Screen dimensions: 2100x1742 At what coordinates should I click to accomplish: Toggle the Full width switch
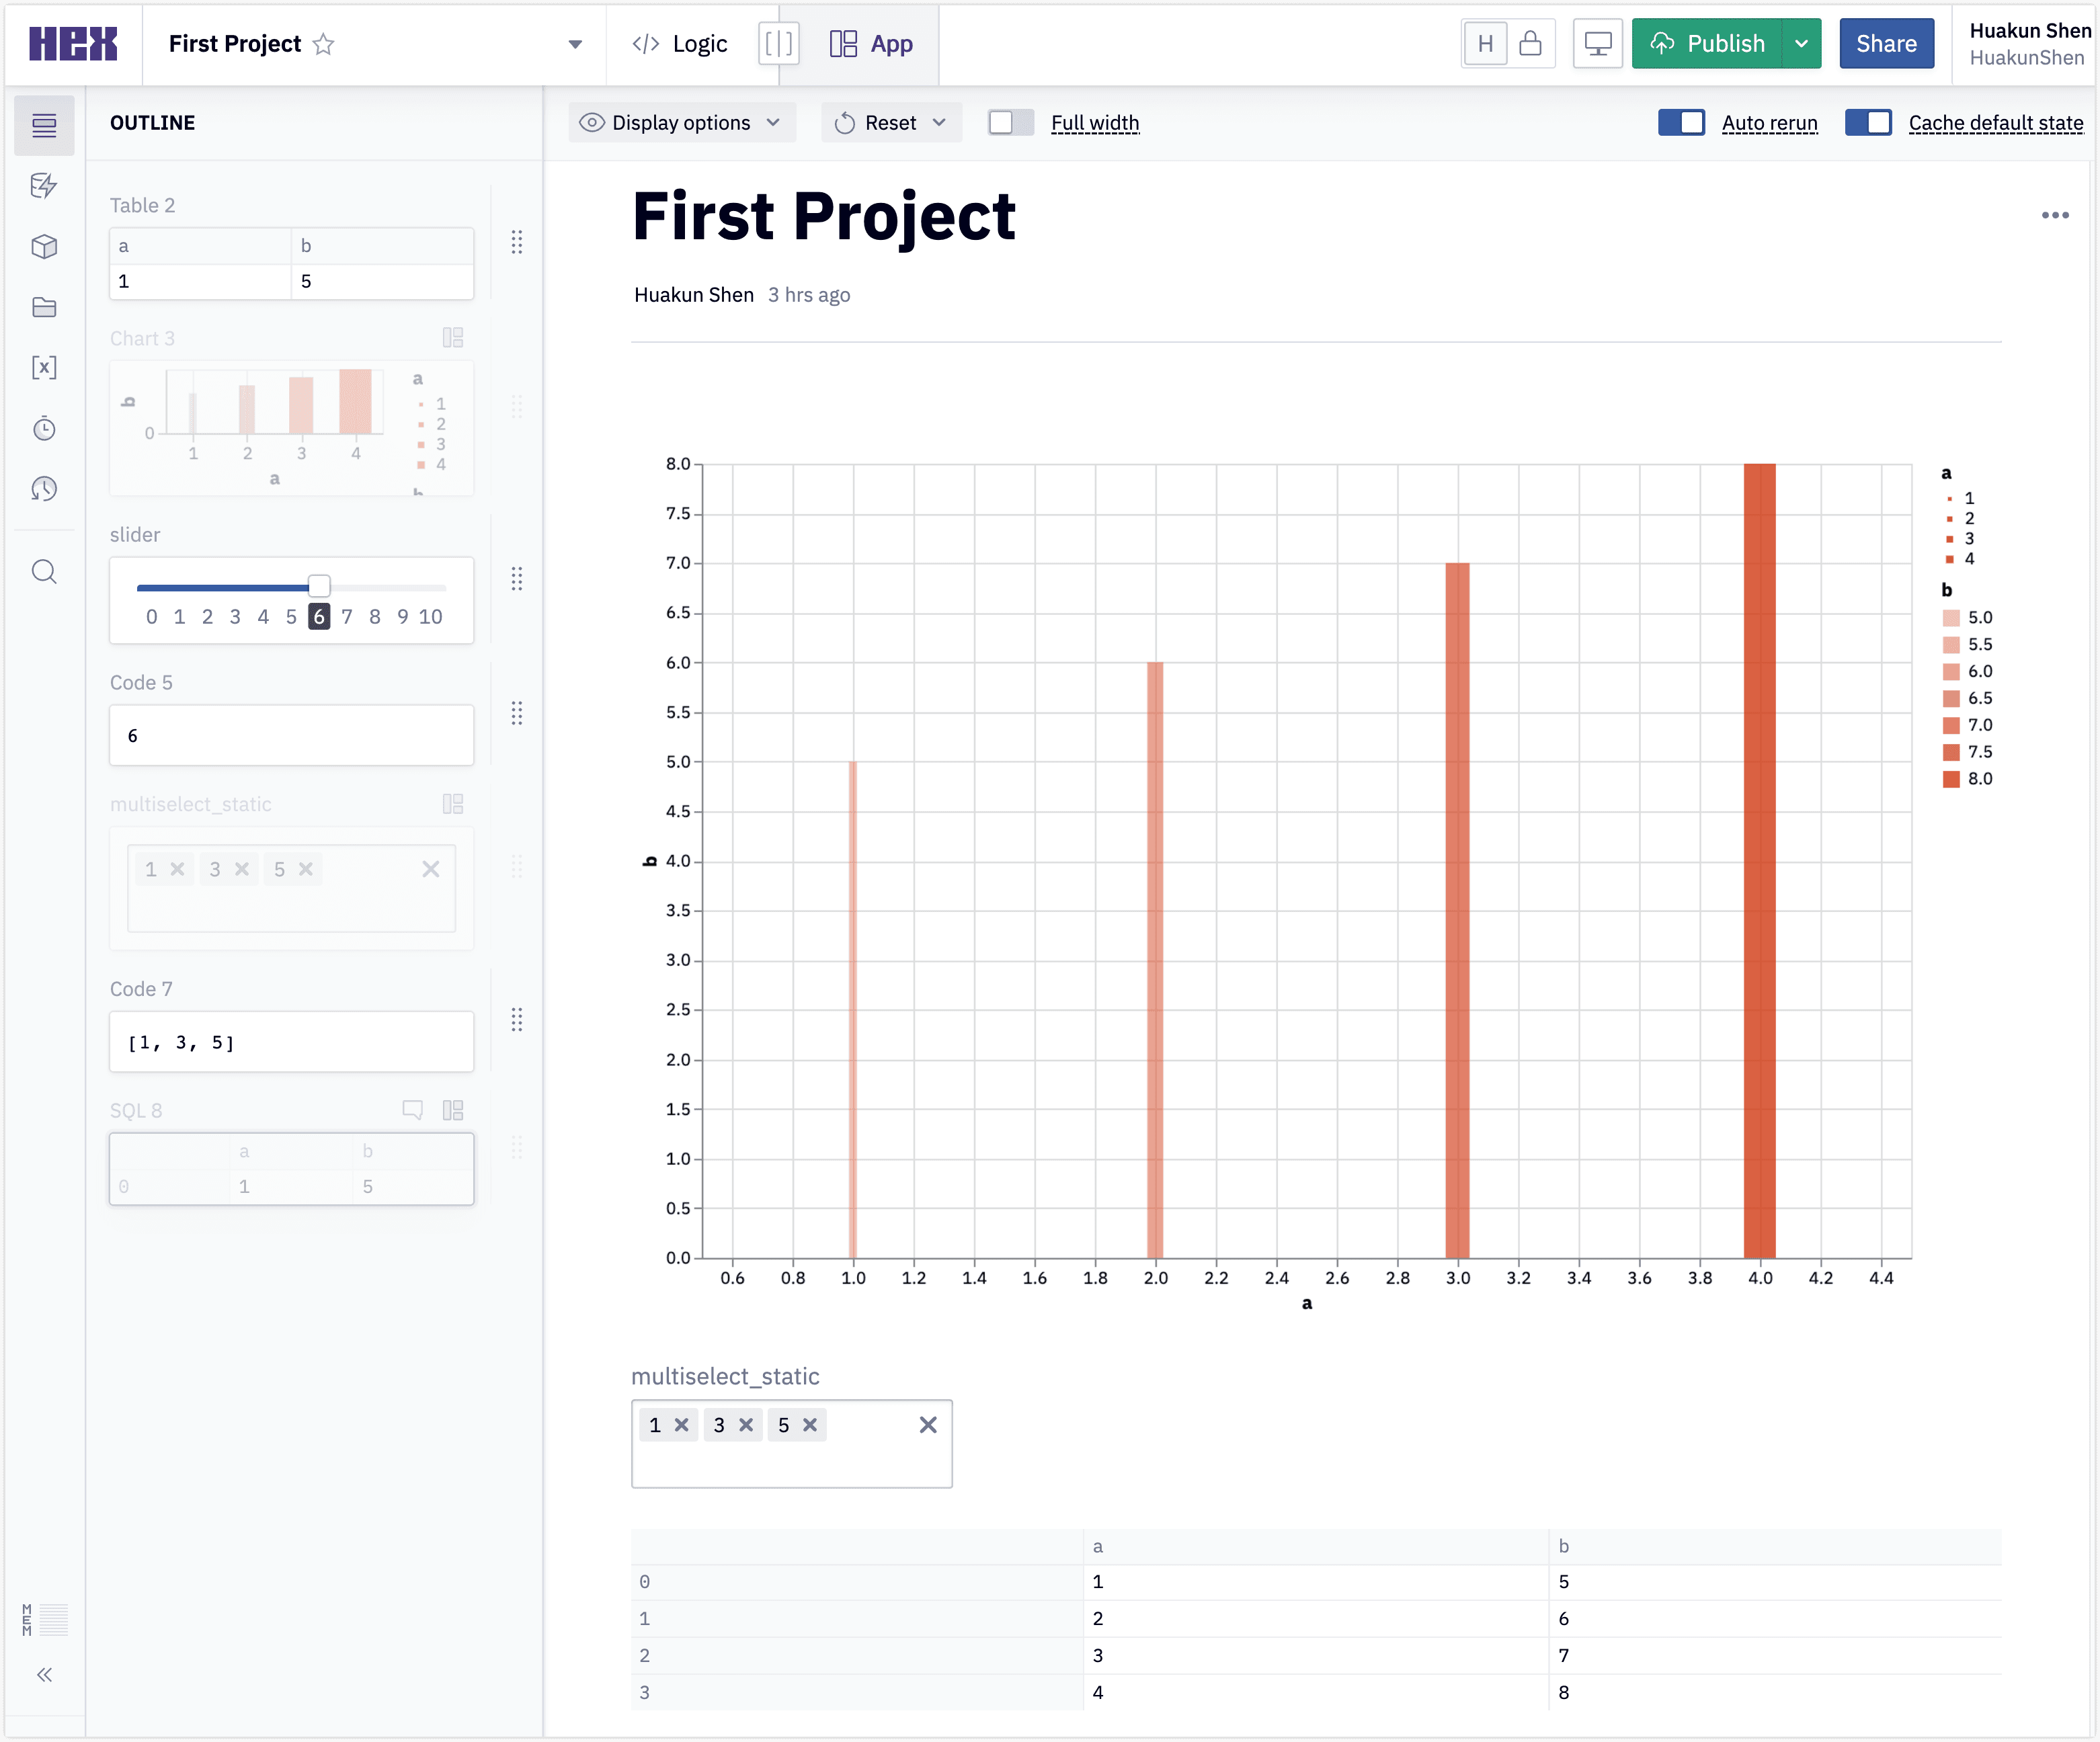coord(1010,122)
